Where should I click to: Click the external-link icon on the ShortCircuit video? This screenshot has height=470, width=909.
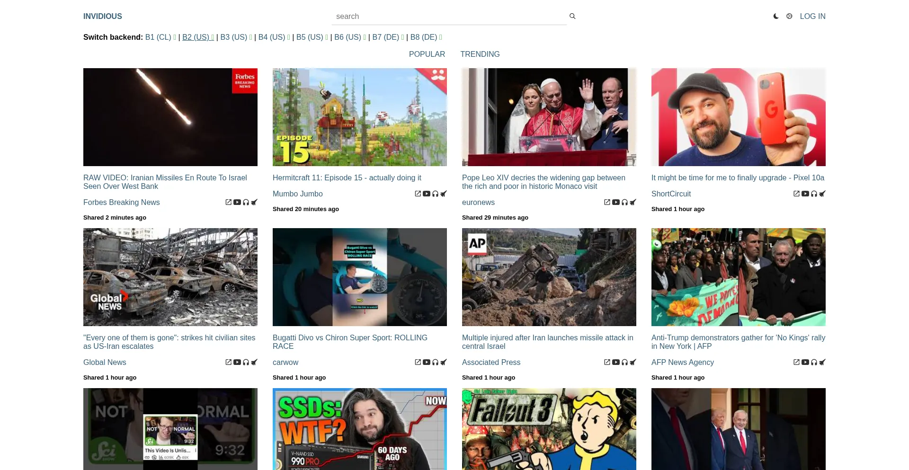[x=797, y=194]
